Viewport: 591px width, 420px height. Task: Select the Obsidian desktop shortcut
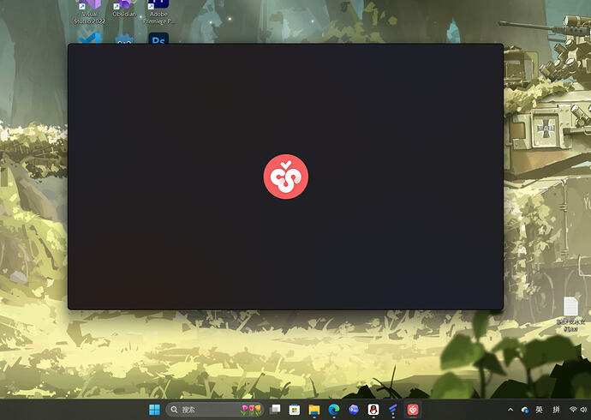124,9
